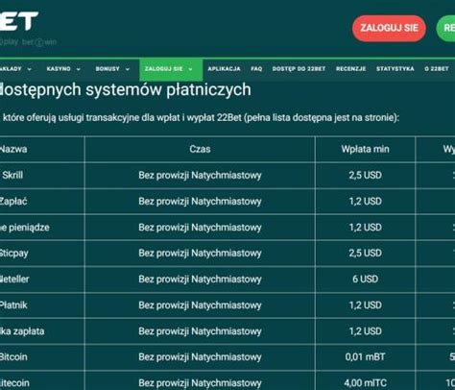Expand the Bonusy dropdown chevron
This screenshot has height=390, width=455.
[128, 69]
